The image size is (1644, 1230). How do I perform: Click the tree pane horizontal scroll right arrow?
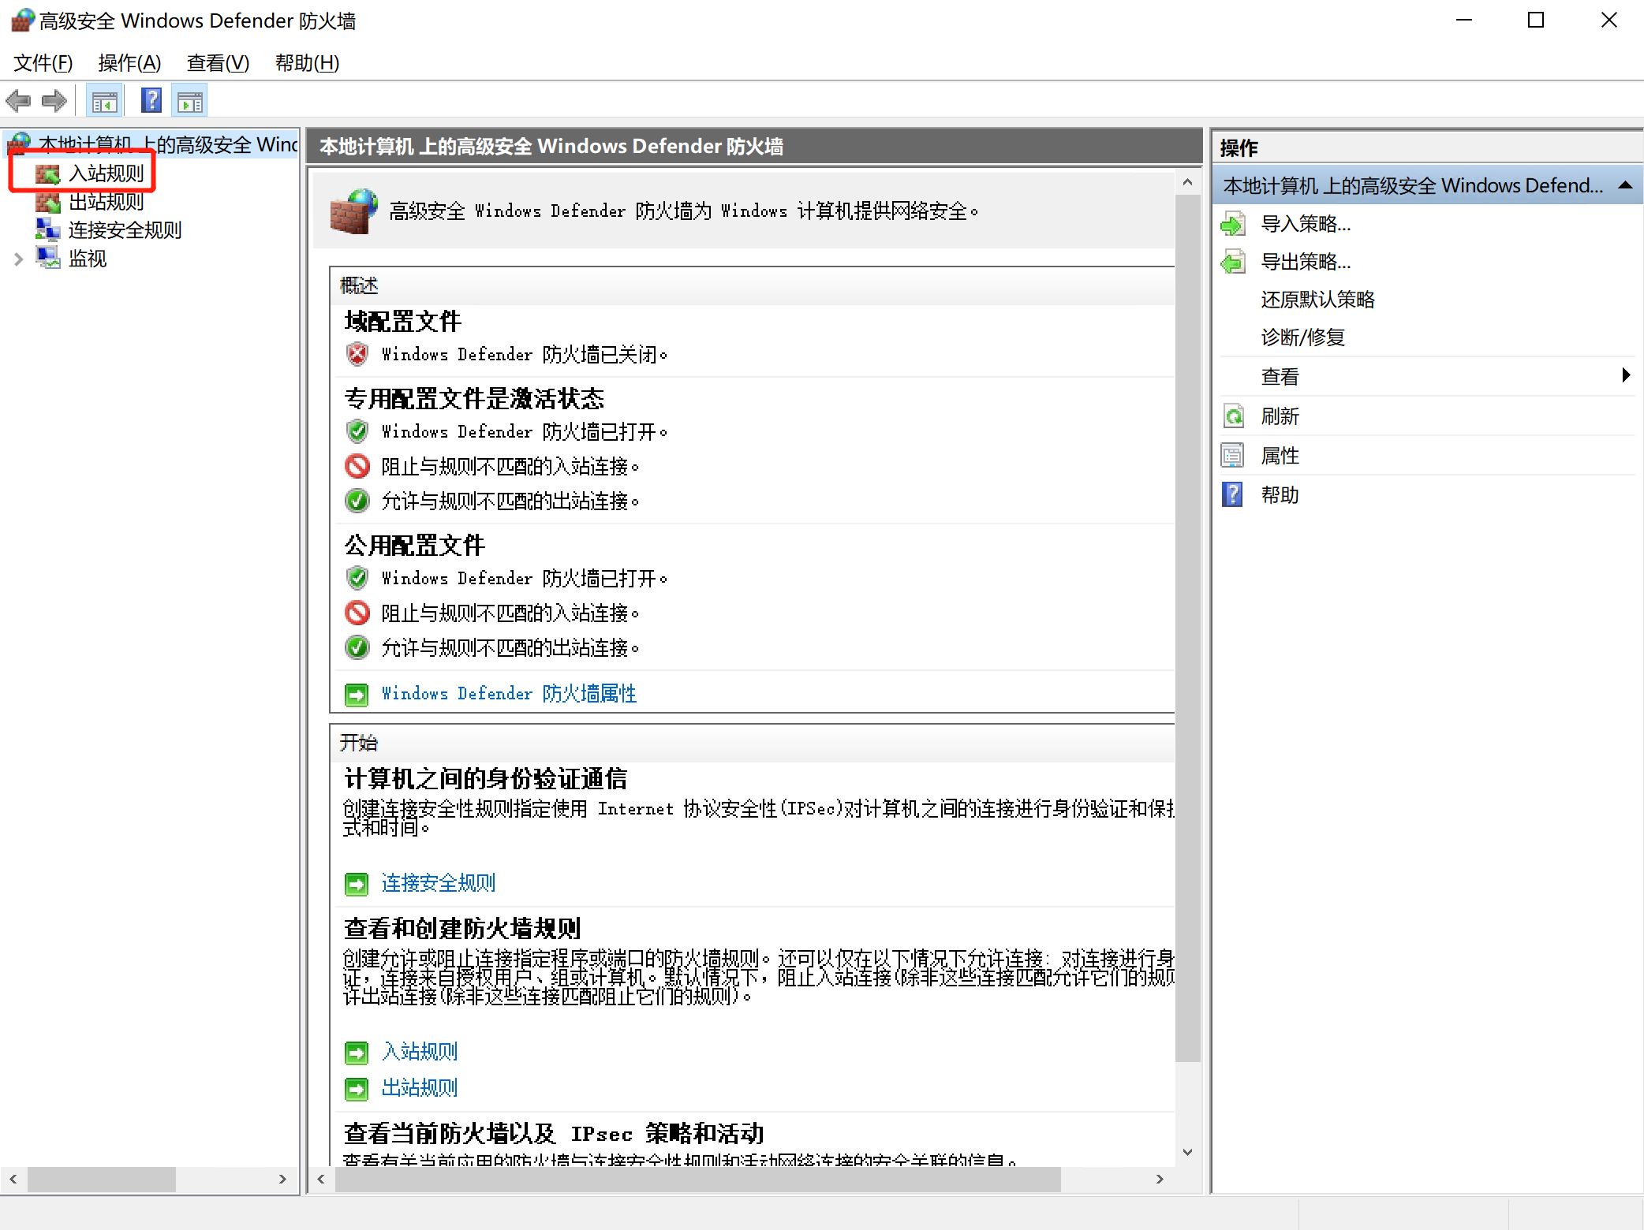click(x=282, y=1180)
